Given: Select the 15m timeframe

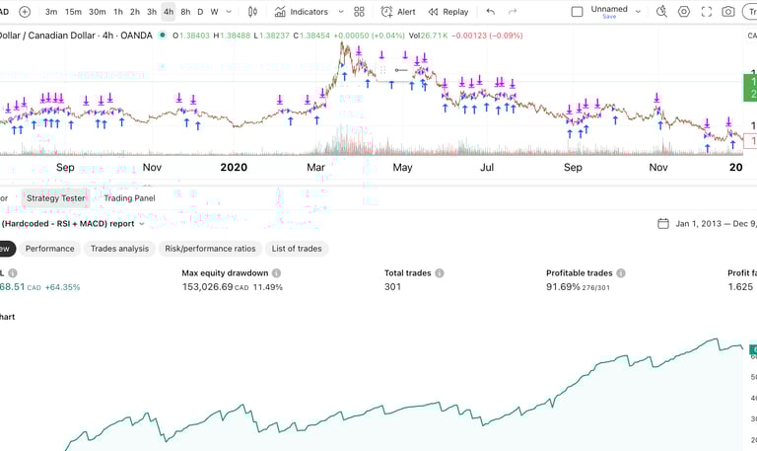Looking at the screenshot, I should 73,12.
